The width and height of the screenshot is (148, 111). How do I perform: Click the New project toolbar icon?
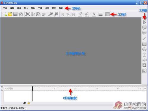pyautogui.click(x=5, y=14)
